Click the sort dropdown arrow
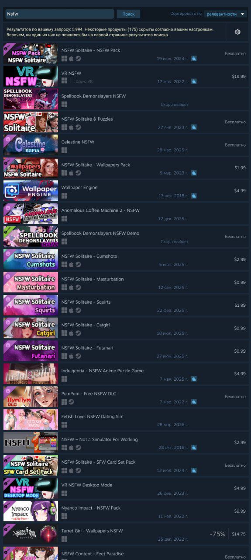Viewport: 251px width, 560px height. pos(243,14)
